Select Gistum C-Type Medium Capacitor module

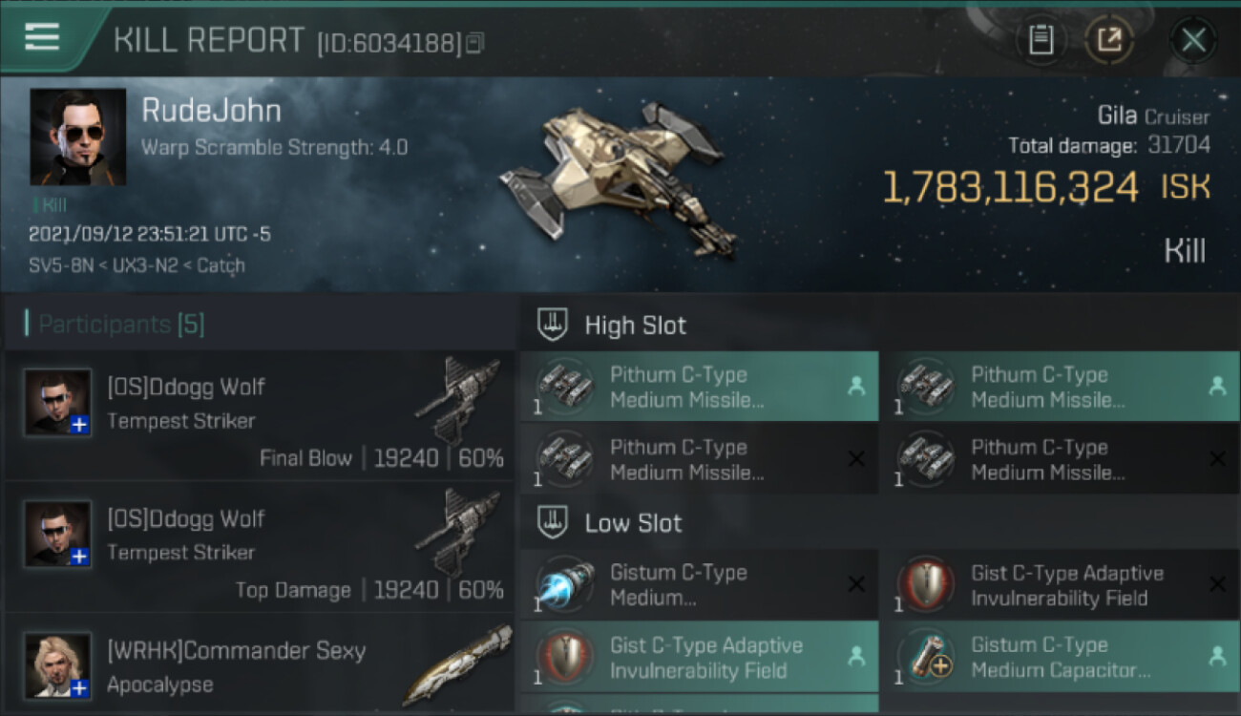click(1060, 658)
